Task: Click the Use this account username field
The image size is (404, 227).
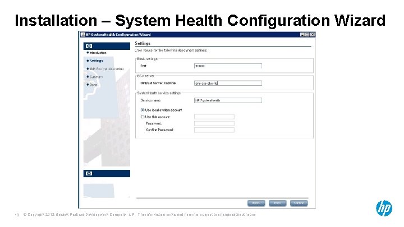Action: click(214, 117)
